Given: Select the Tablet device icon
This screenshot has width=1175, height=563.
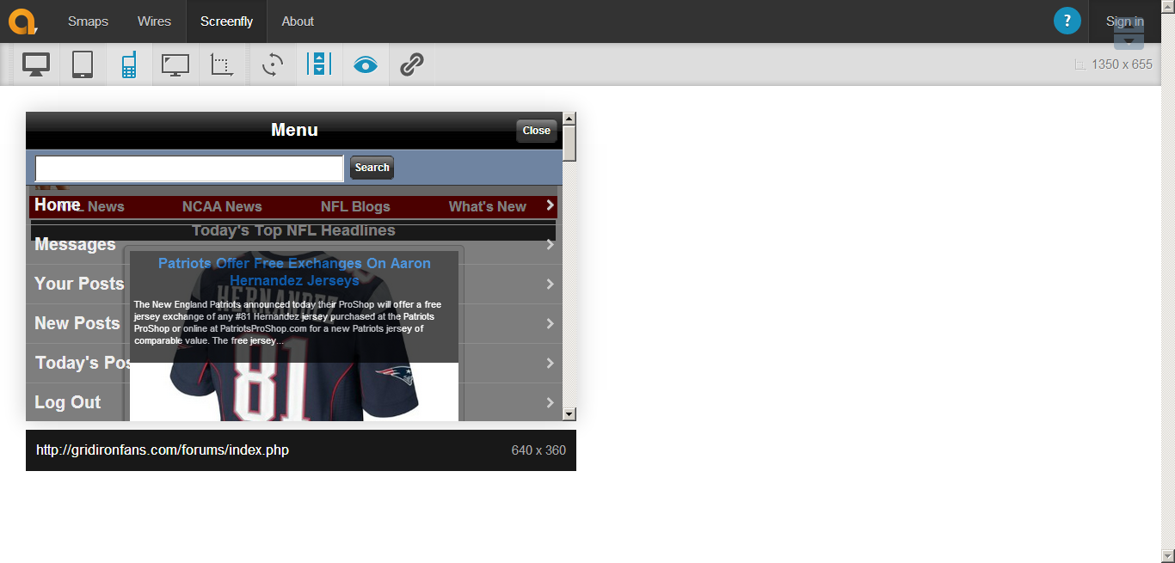Looking at the screenshot, I should tap(83, 64).
